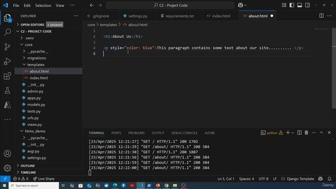Open the File menu
336x189 pixels.
pyautogui.click(x=16, y=5)
